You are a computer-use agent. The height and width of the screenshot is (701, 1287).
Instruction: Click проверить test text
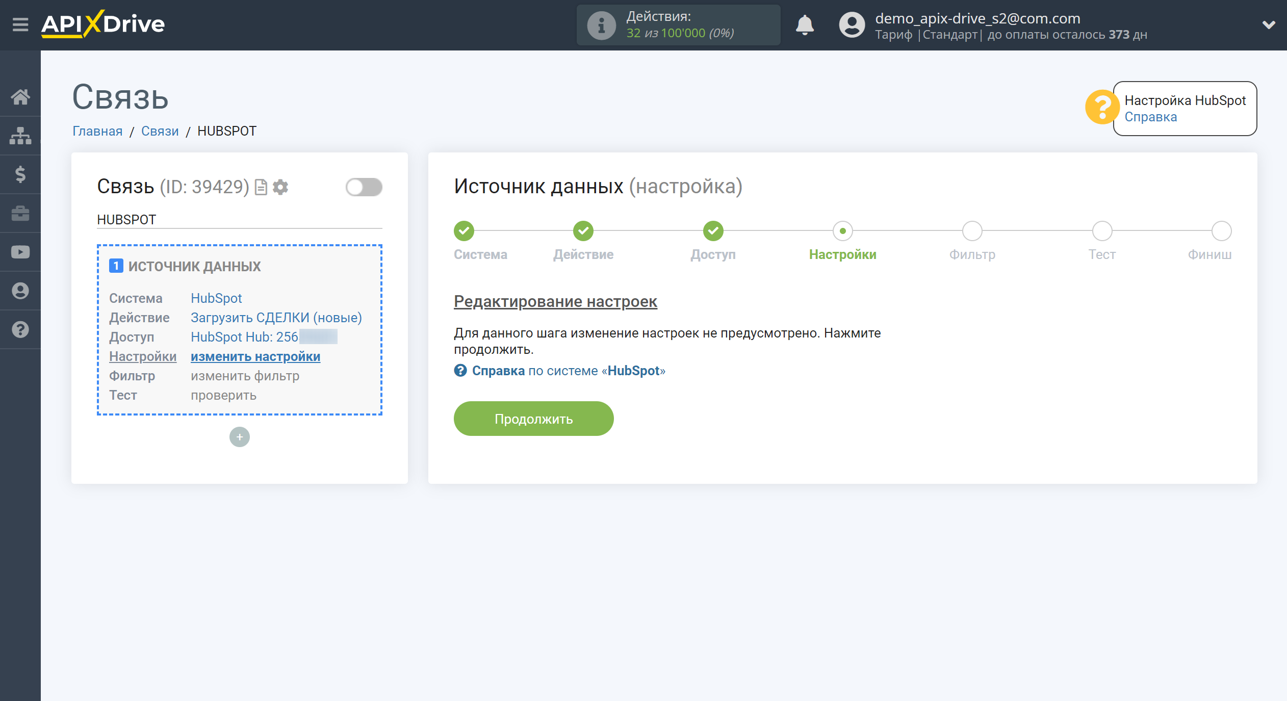223,395
